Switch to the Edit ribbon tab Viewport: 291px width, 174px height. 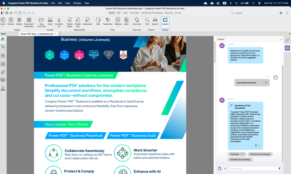tap(119, 13)
